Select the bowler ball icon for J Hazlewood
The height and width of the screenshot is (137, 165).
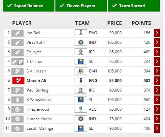17,109
